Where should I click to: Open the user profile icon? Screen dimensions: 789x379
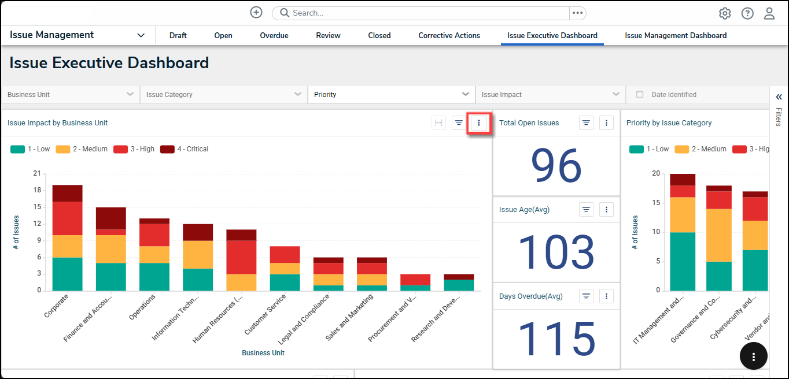pos(769,13)
